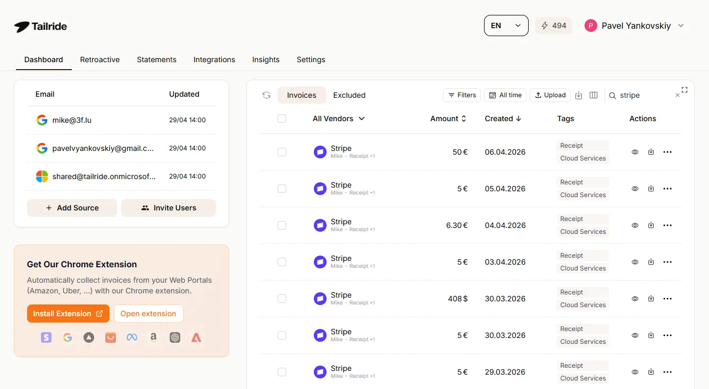Download the 6.30 € invoice

(651, 225)
